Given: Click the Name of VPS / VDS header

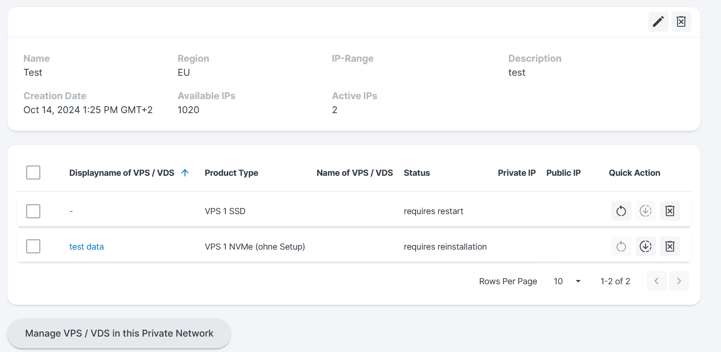Looking at the screenshot, I should click(x=355, y=173).
